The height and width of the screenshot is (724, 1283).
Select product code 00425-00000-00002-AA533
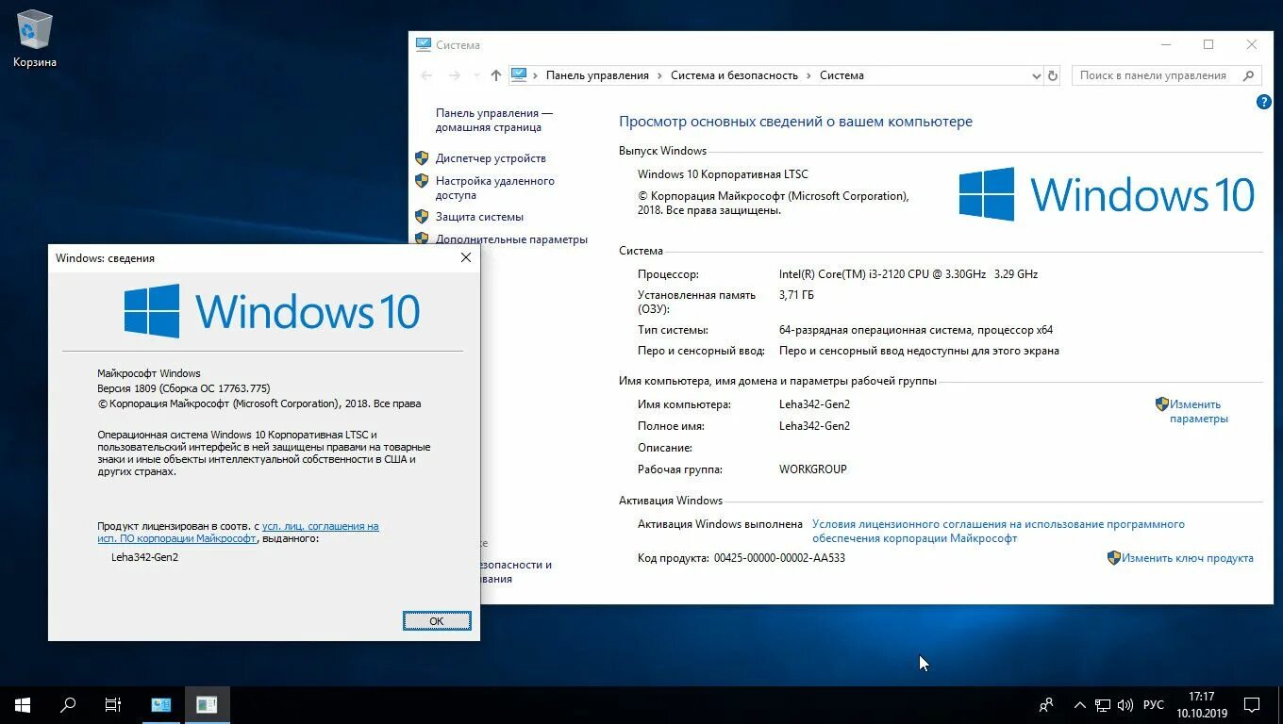tap(779, 558)
